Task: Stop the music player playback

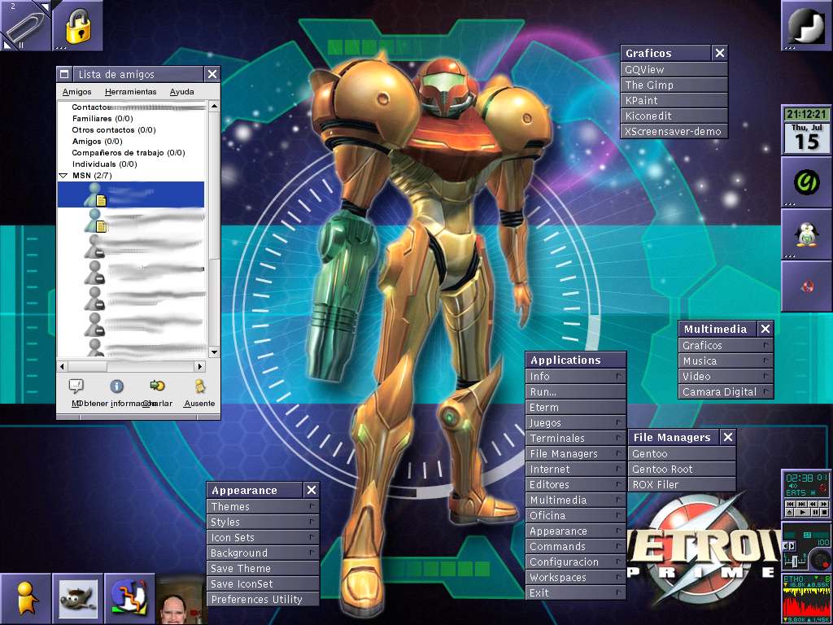Action: pos(825,513)
